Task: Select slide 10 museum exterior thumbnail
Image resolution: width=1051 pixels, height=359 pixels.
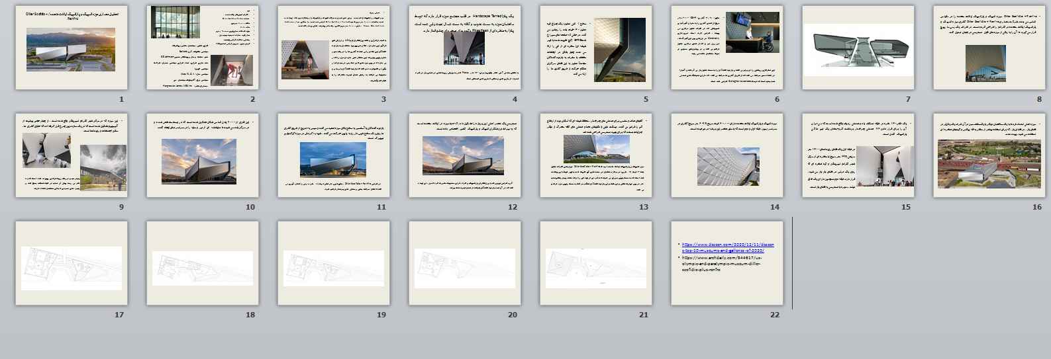Action: point(203,155)
